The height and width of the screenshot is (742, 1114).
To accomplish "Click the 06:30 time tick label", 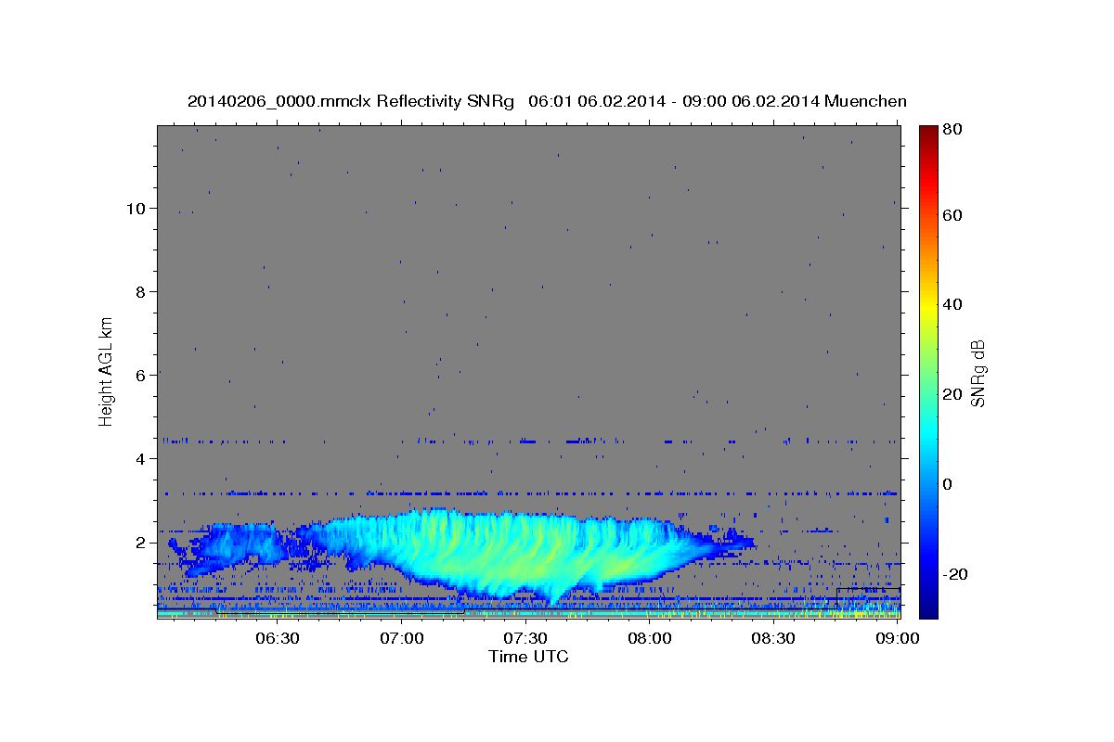I will (278, 637).
